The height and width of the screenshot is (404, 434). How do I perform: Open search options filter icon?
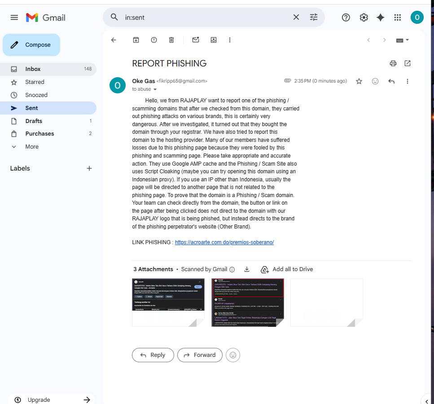pos(313,17)
